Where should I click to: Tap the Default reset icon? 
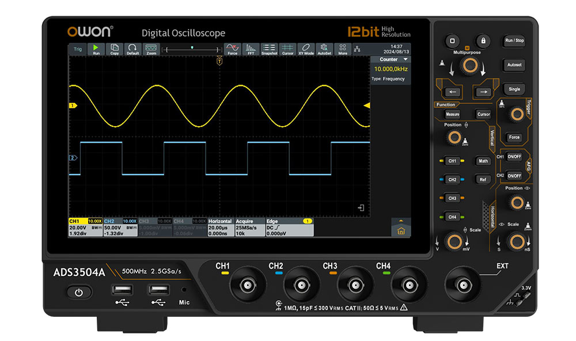pos(132,49)
